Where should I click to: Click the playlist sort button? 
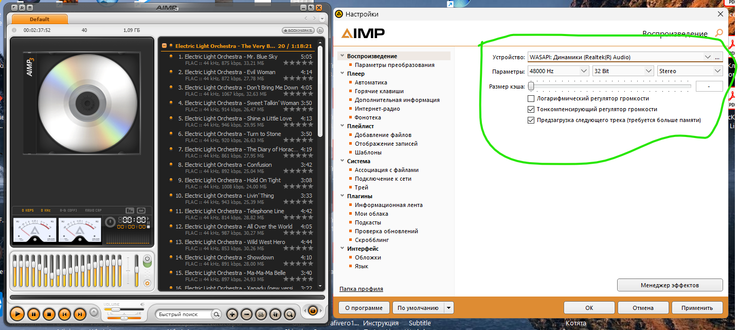[x=275, y=314]
